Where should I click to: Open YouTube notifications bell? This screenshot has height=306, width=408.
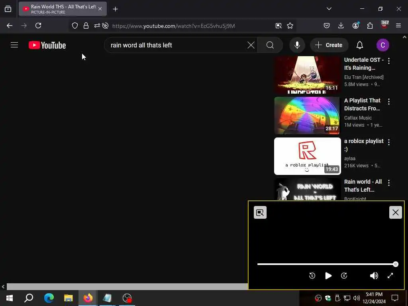tap(360, 45)
